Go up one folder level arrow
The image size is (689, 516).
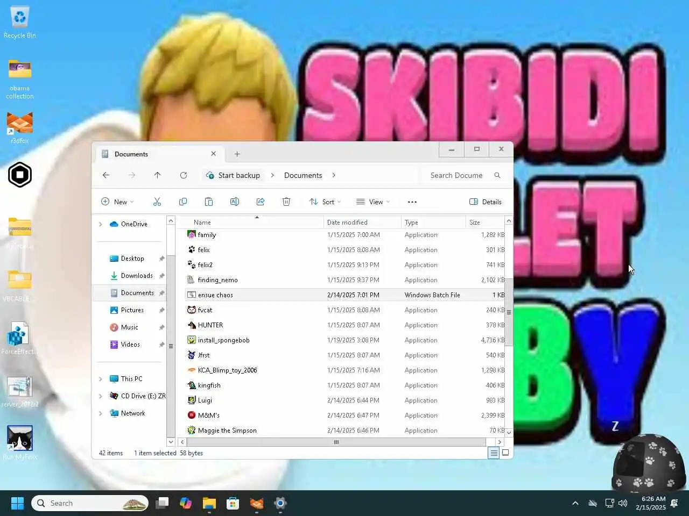pos(158,175)
